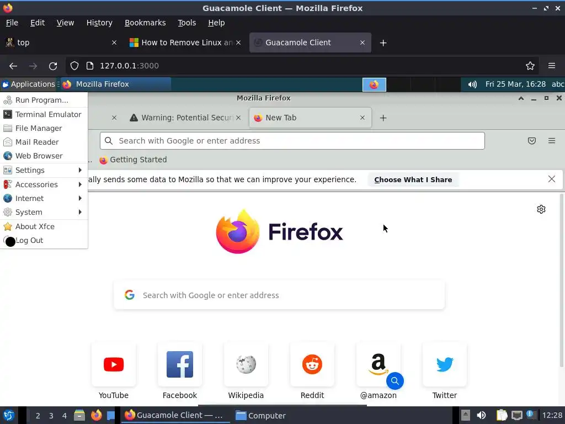Close the Guacamole Client tab
Image resolution: width=565 pixels, height=424 pixels.
tap(363, 43)
